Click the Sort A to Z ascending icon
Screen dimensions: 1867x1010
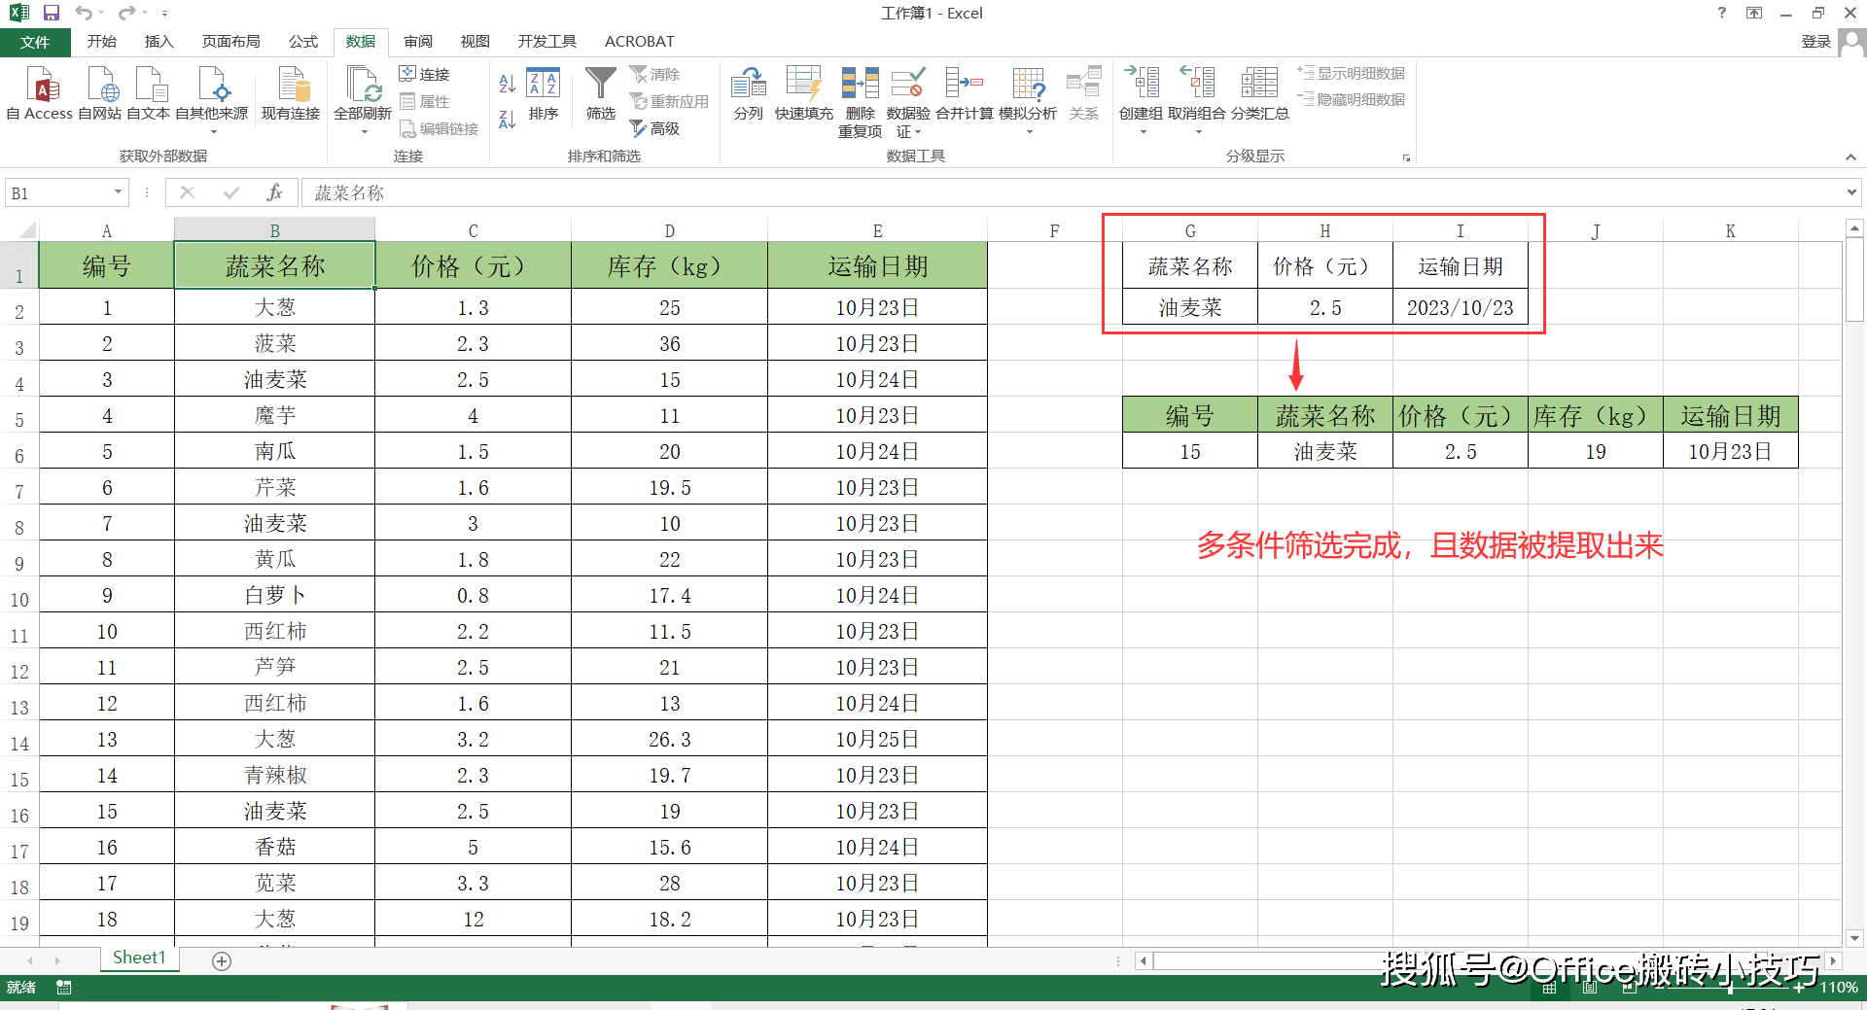tap(507, 85)
